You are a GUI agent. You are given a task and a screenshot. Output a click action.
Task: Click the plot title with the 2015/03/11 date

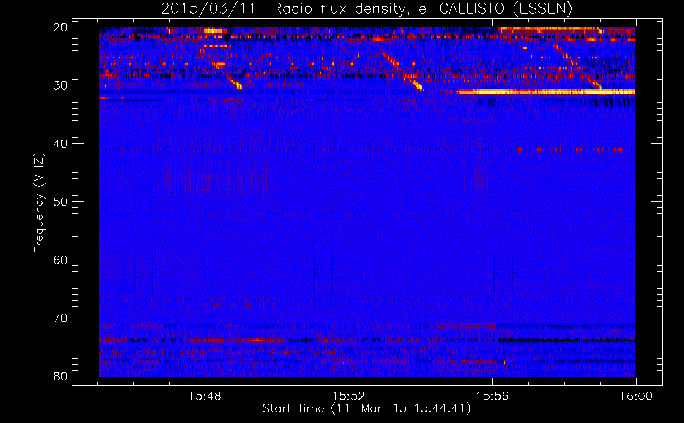pyautogui.click(x=367, y=8)
